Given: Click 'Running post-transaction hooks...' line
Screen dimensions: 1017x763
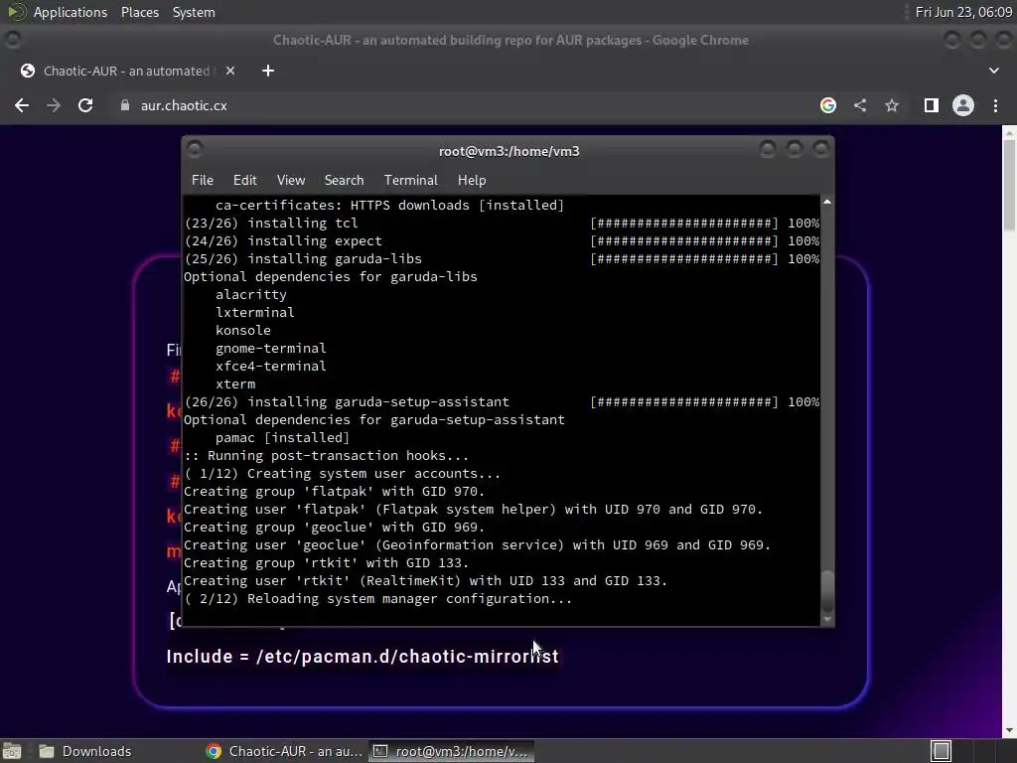Looking at the screenshot, I should point(326,455).
